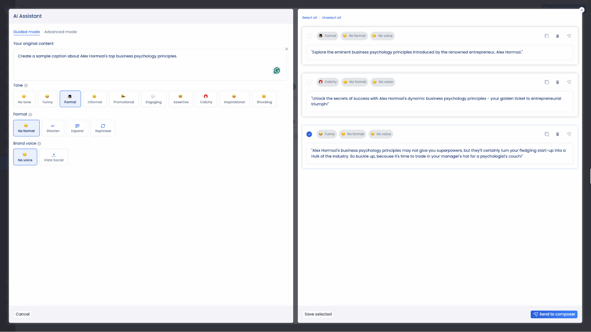Switch to Advanced mode

point(60,32)
